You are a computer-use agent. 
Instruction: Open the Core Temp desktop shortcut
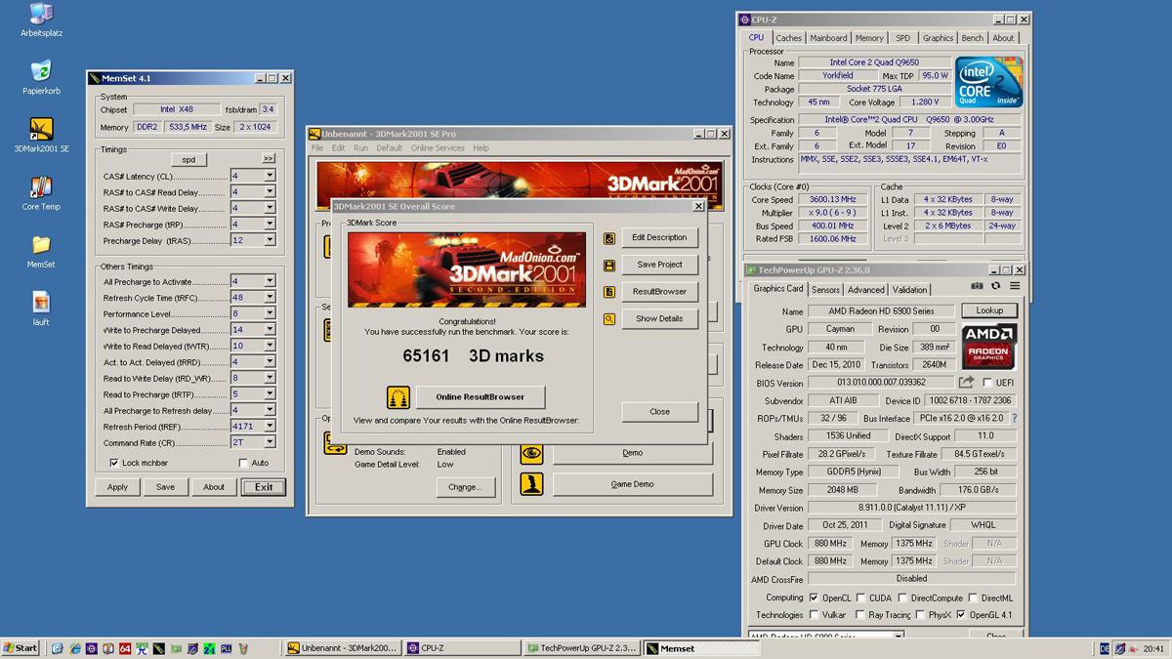coord(41,186)
